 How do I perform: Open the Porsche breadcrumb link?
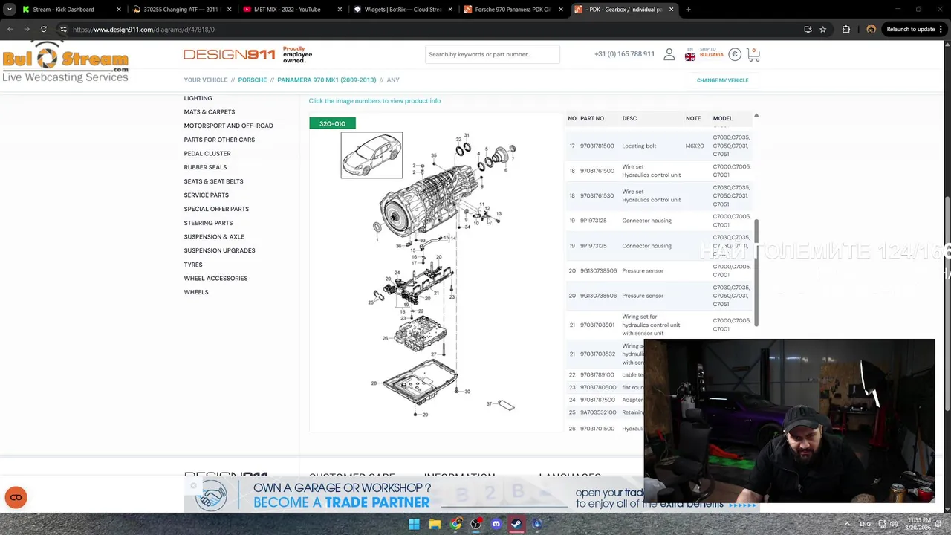[x=252, y=80]
